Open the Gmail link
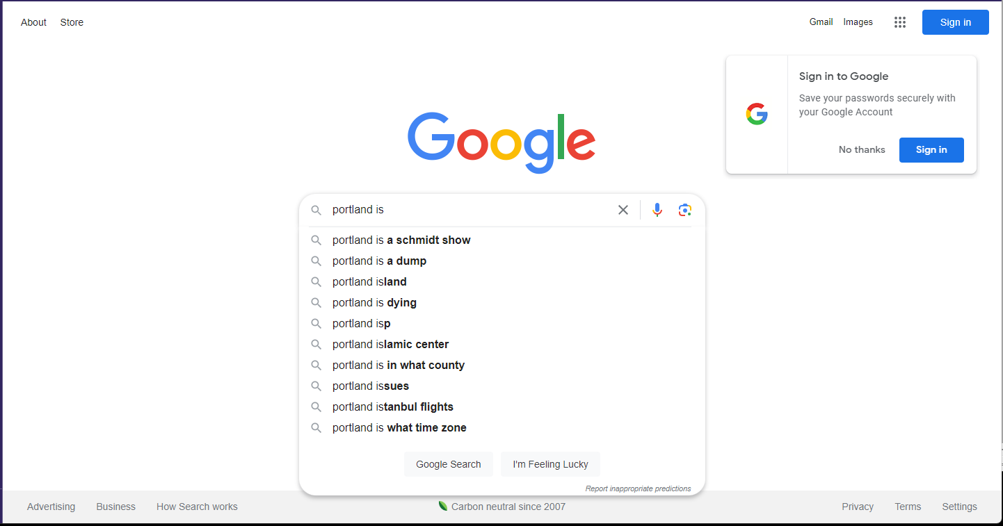The height and width of the screenshot is (526, 1003). coord(821,22)
